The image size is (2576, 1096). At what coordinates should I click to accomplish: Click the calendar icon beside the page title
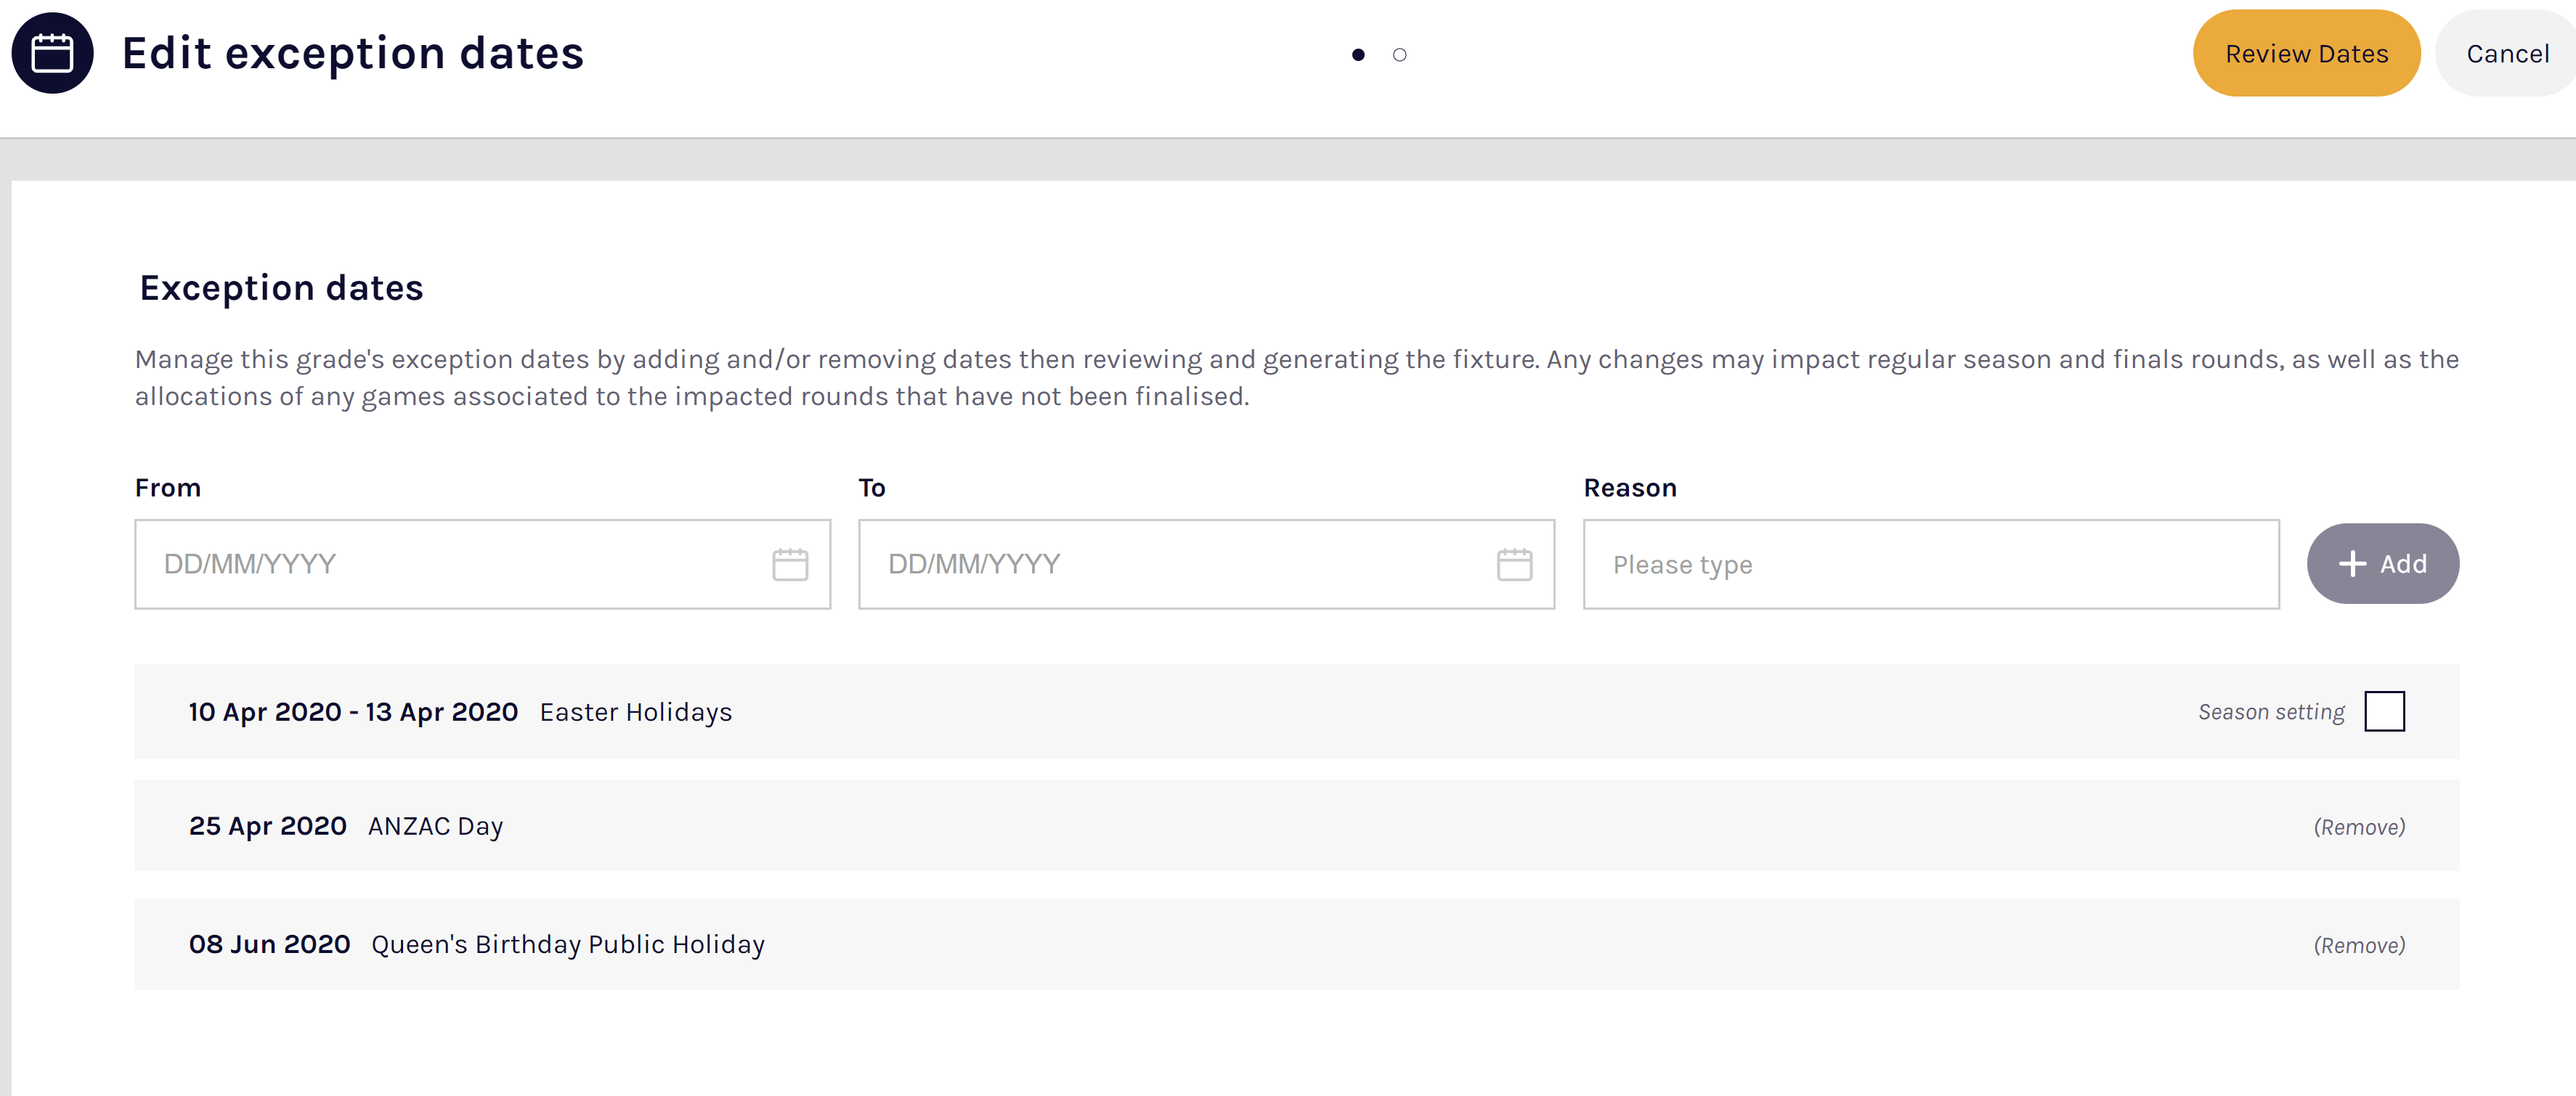[x=52, y=53]
